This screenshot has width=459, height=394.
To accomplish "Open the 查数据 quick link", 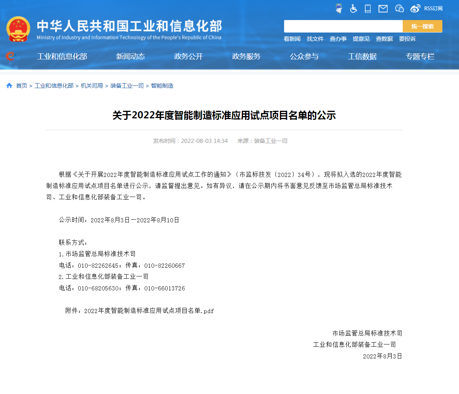I will click(384, 39).
